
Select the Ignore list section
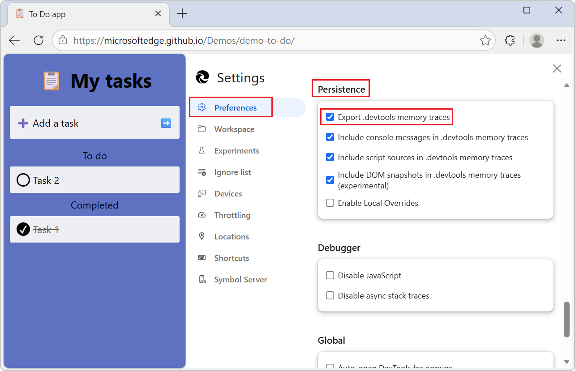232,172
